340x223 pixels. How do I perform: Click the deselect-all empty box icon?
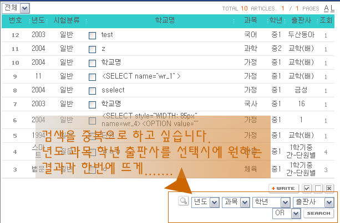pos(318,188)
